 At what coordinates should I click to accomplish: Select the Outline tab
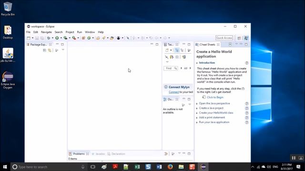[x=171, y=99]
